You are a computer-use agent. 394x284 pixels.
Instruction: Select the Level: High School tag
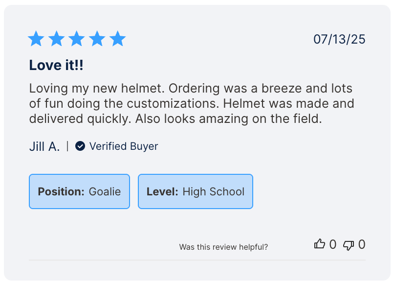195,191
